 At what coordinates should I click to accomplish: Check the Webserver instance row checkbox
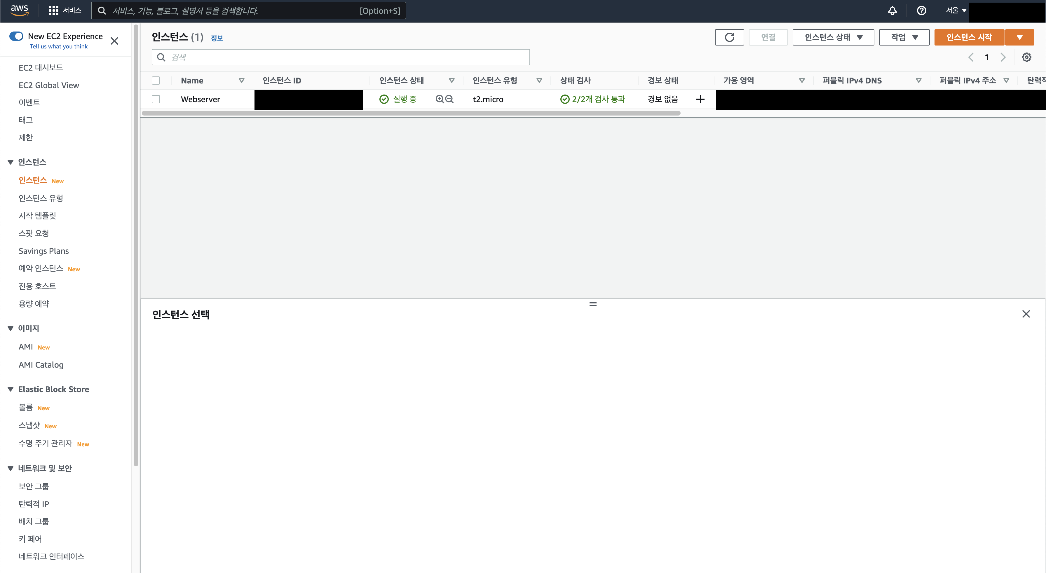click(156, 99)
